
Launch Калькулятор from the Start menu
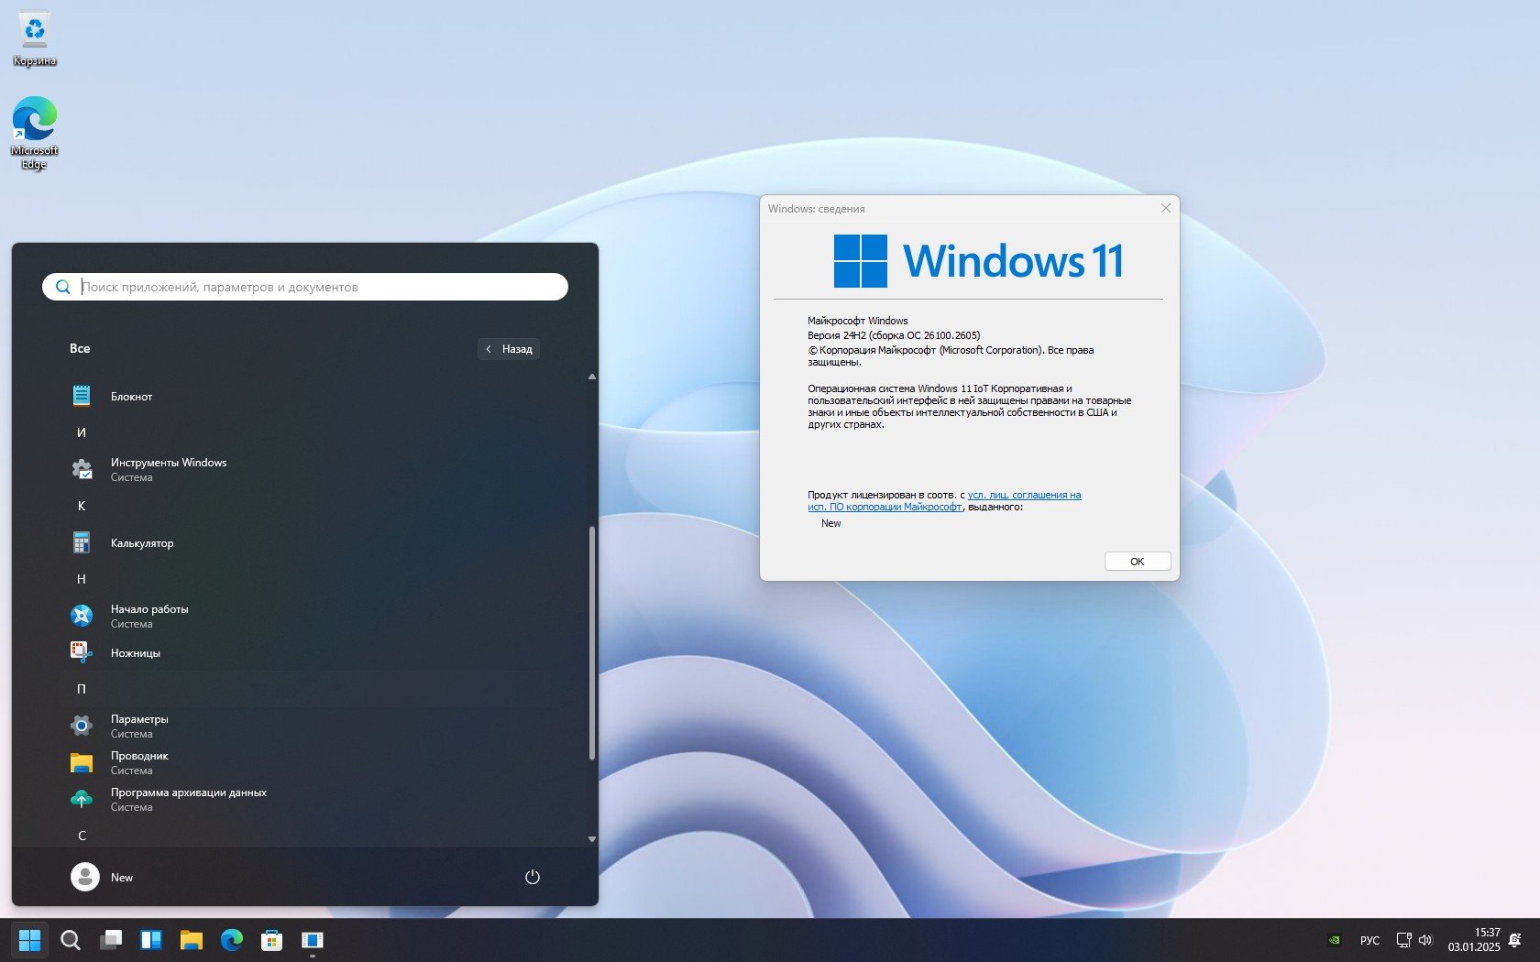click(142, 542)
